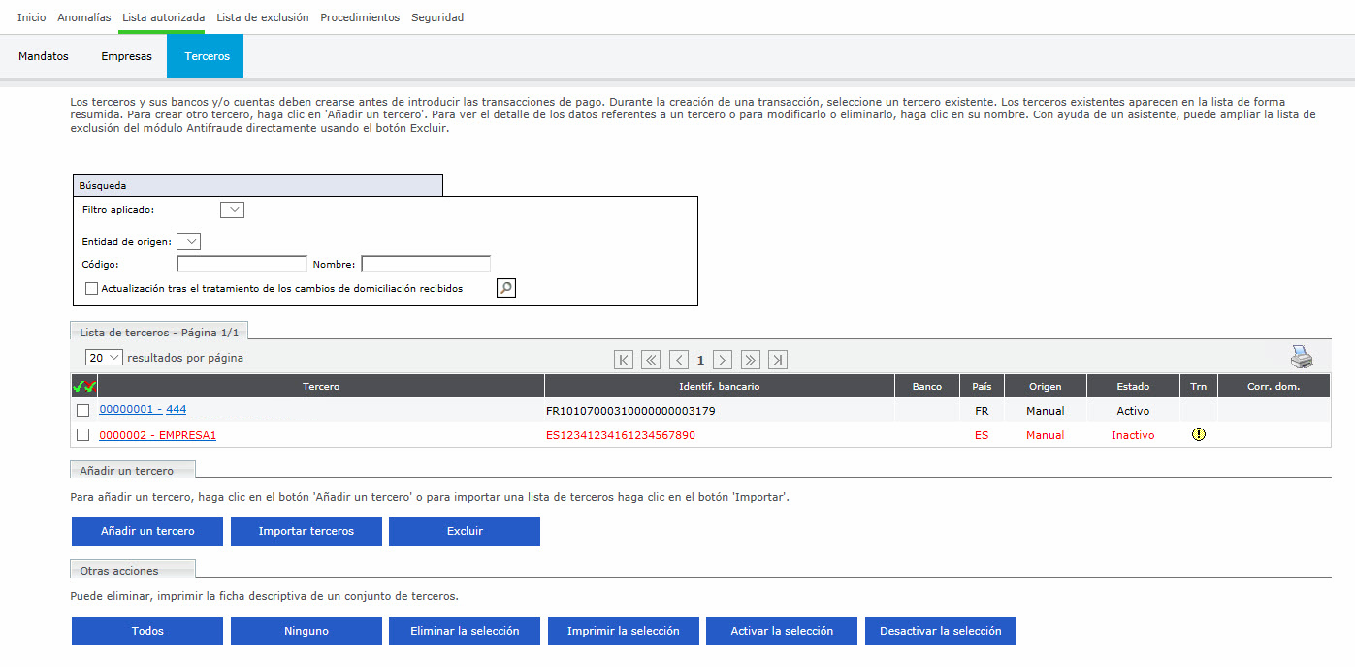Screen dimensions: 1355x667
Task: Open the Filtro aplicado dropdown
Action: pos(232,209)
